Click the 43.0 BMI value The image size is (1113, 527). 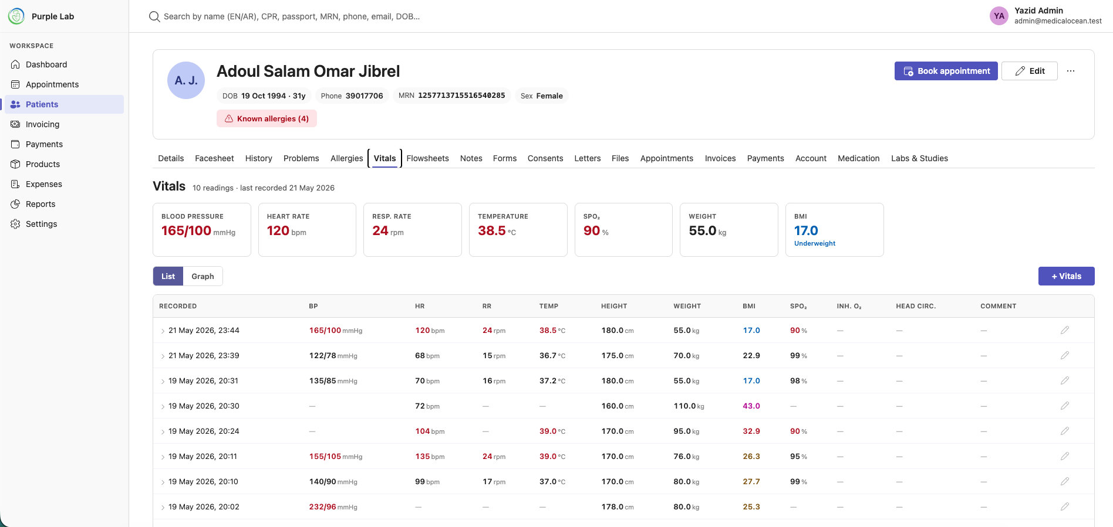[x=751, y=406]
